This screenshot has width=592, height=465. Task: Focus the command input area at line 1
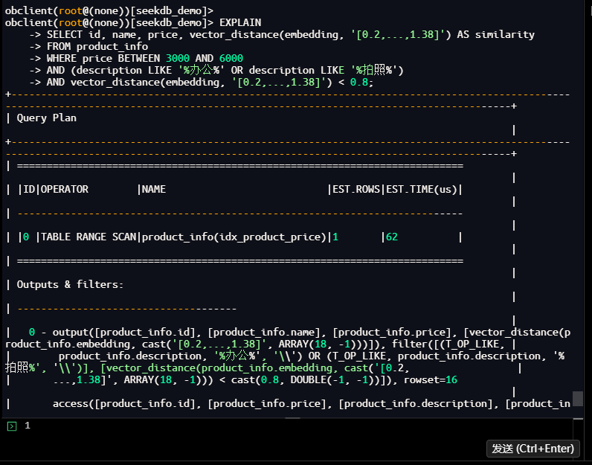click(x=297, y=427)
